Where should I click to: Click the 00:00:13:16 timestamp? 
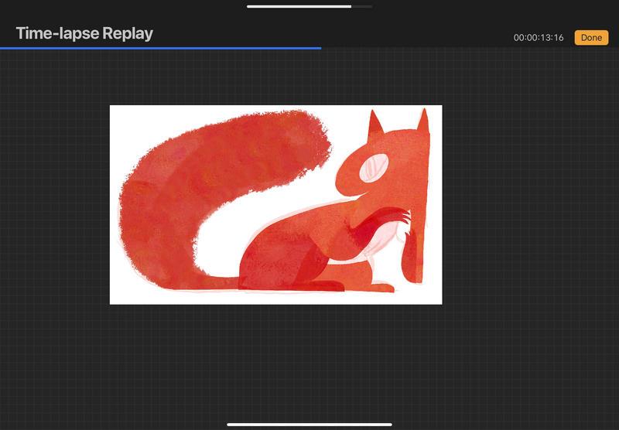539,38
